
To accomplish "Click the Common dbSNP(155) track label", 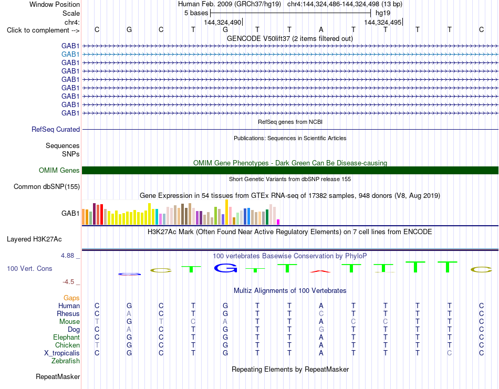I will coord(47,187).
